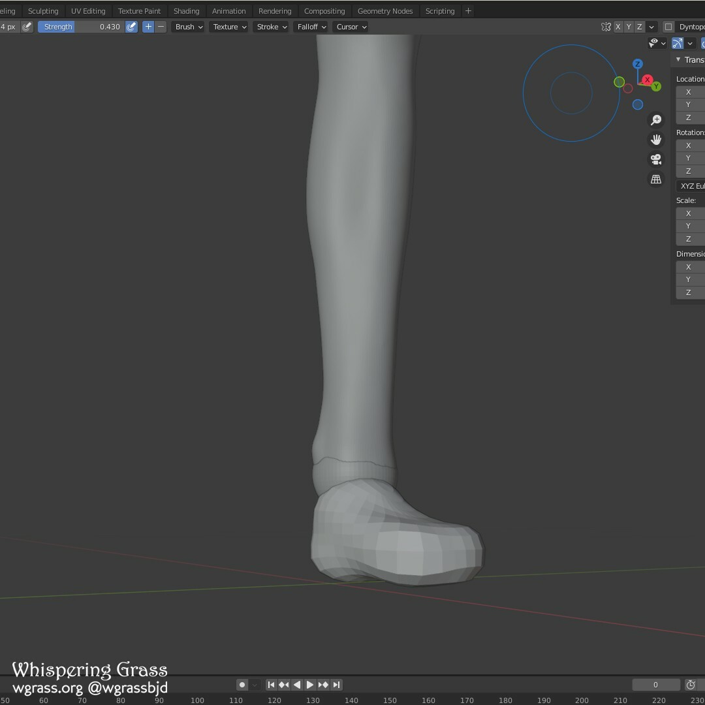Switch to the Scripting workspace tab

click(440, 11)
